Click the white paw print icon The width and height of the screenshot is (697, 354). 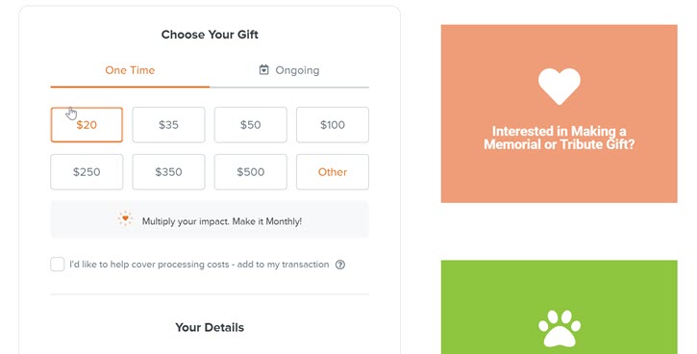pos(560,328)
